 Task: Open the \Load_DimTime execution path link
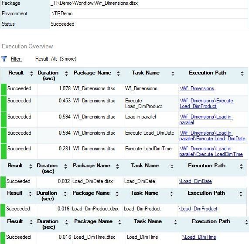[199, 237]
